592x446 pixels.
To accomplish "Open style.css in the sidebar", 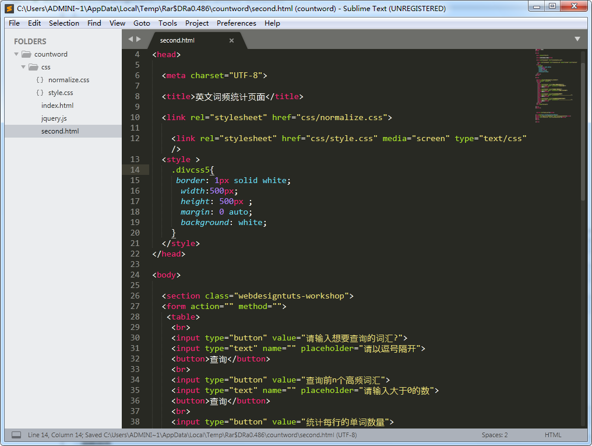I will coord(61,93).
